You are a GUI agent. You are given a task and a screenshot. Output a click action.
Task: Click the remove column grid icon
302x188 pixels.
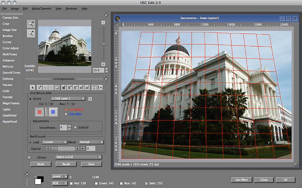(75, 88)
